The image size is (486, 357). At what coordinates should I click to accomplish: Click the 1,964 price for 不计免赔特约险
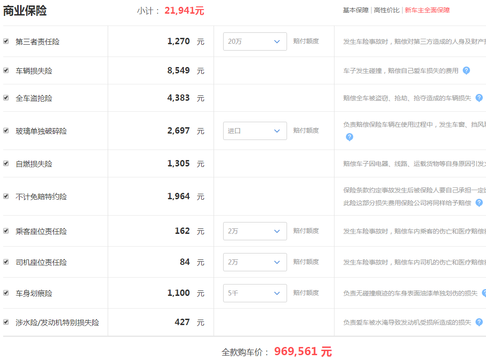tap(178, 197)
